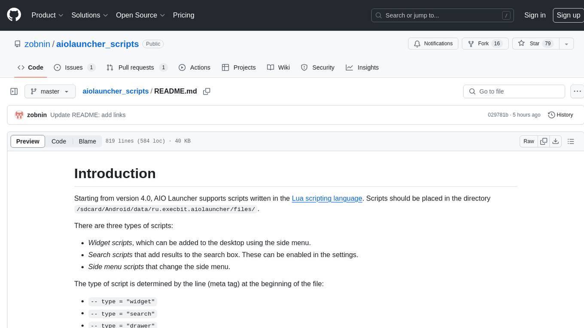584x328 pixels.
Task: Open the master branch selector
Action: tap(50, 91)
